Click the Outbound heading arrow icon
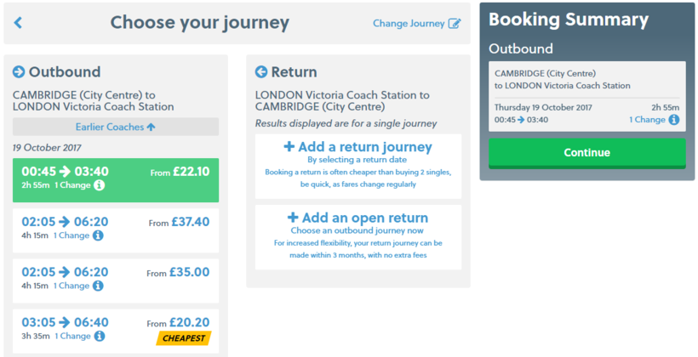Viewport: 698px width, 357px height. [x=19, y=72]
